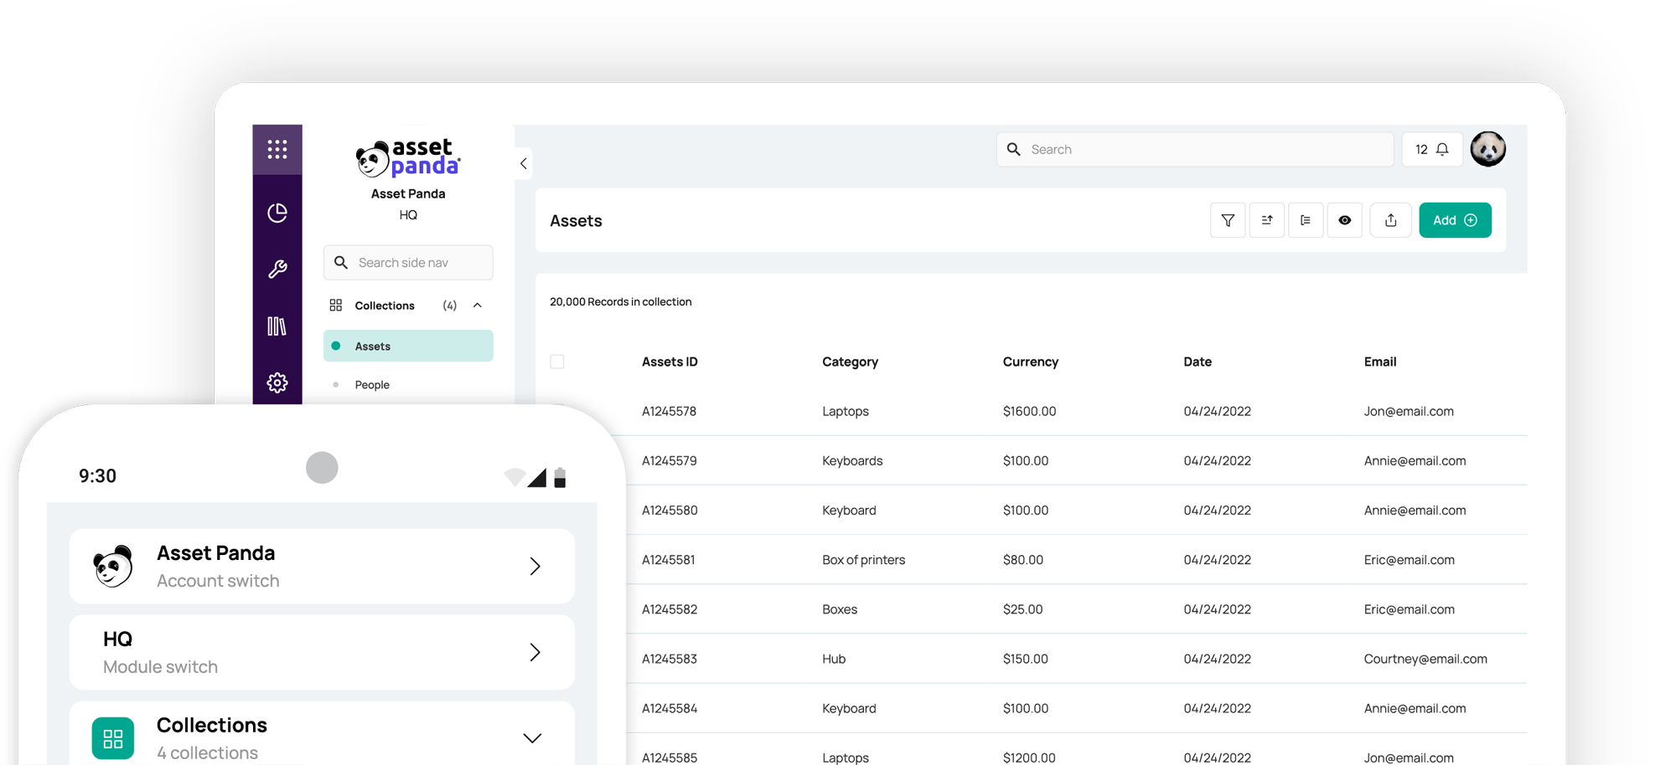This screenshot has height=765, width=1676.
Task: Tick the select-all checkbox in table header
Action: [x=557, y=362]
